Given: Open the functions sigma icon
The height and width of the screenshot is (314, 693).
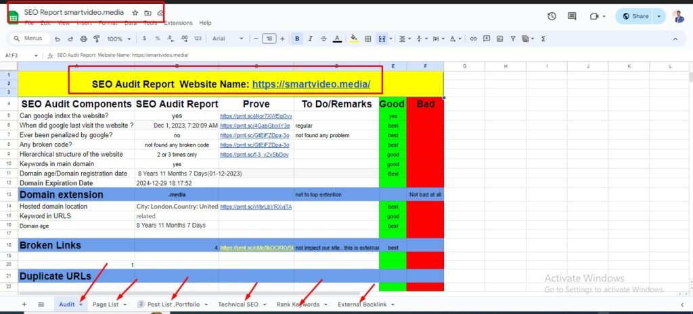Looking at the screenshot, I should coord(543,38).
